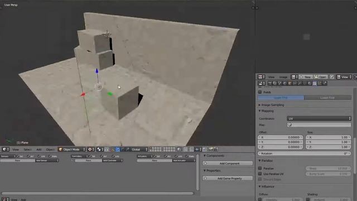Select the Lower First field option
Screen dimensions: 357x201
pyautogui.click(x=327, y=98)
